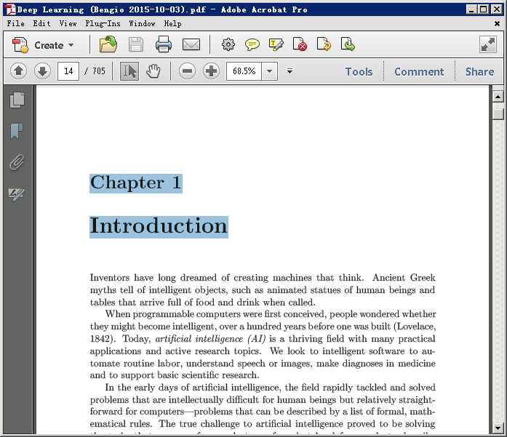
Task: Open the Plug-Ins menu
Action: point(103,23)
